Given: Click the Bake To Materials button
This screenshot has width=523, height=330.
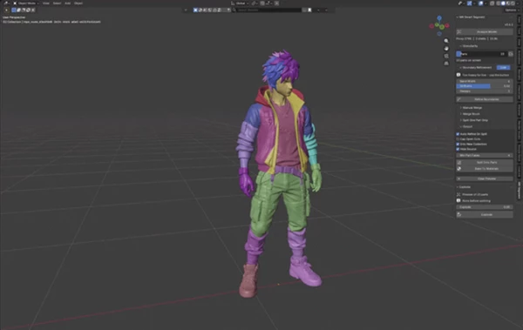Looking at the screenshot, I should tap(485, 169).
